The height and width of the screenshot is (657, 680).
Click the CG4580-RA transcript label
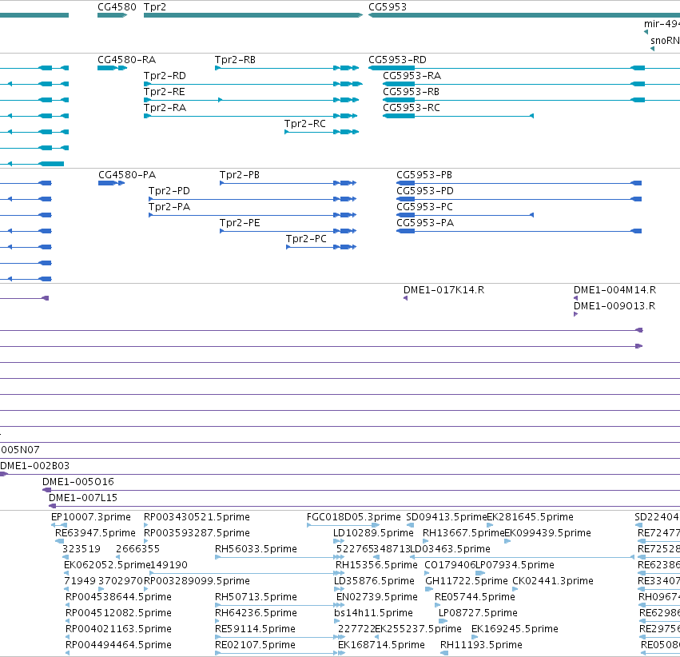tap(126, 60)
